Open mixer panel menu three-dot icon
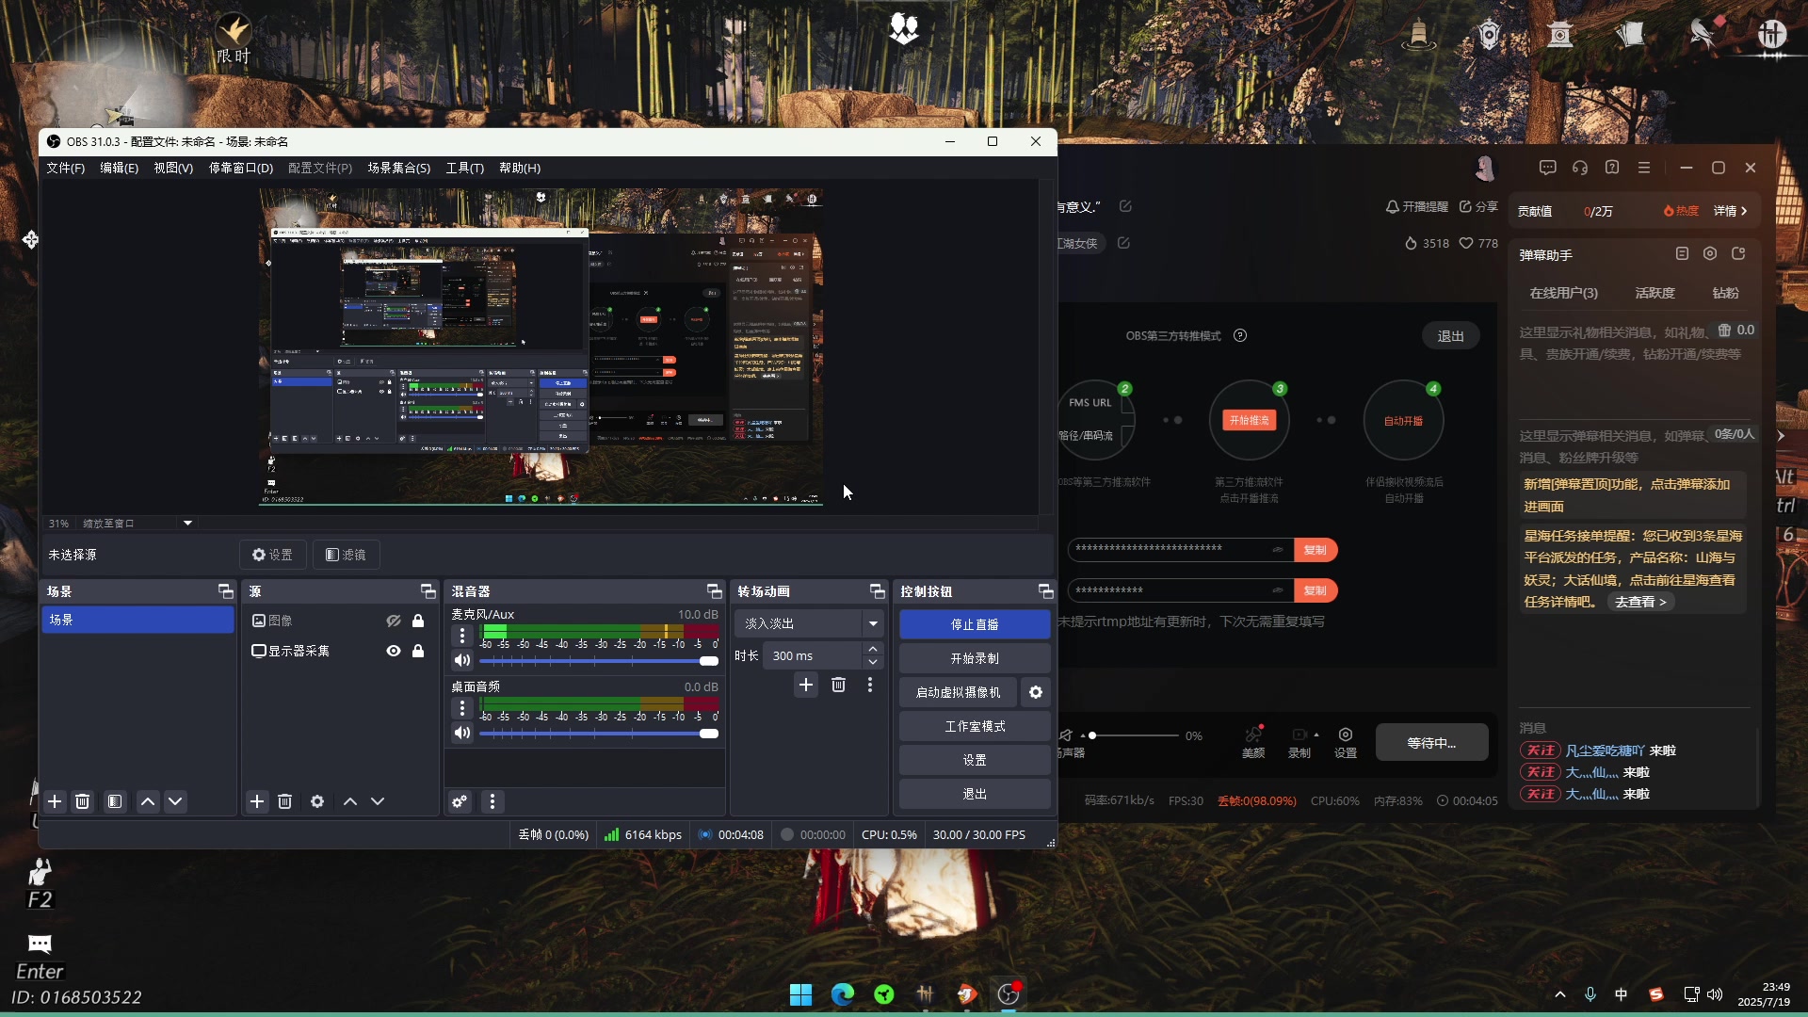The image size is (1808, 1017). click(x=492, y=801)
